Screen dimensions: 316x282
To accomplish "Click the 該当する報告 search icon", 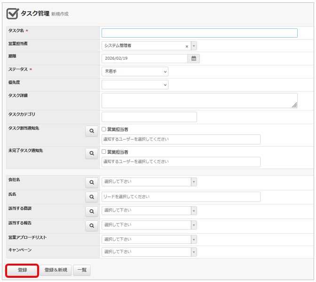I will [92, 226].
